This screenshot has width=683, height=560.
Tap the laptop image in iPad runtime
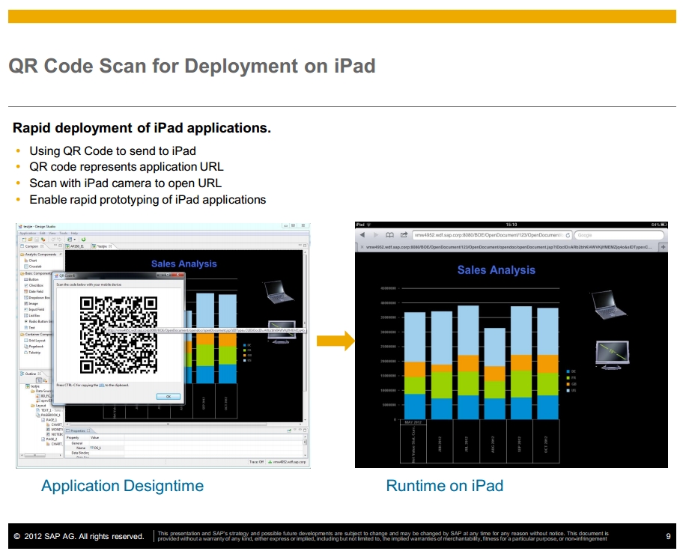point(609,303)
